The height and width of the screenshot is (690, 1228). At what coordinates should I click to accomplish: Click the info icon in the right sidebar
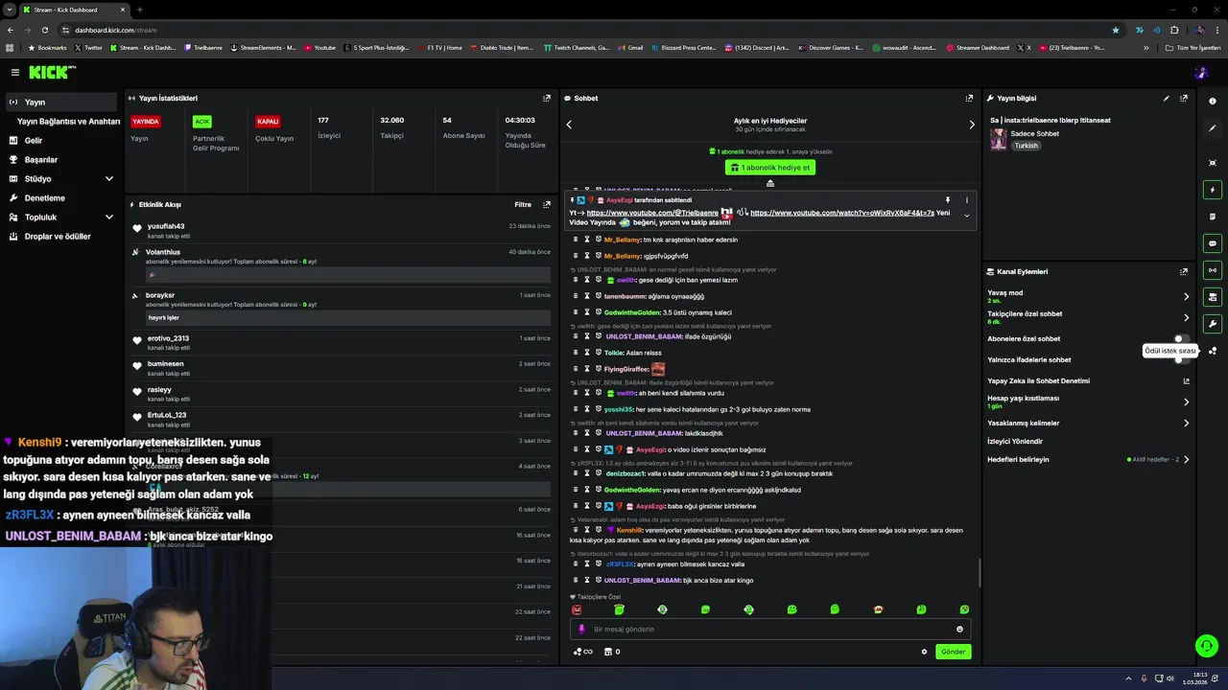[x=1213, y=101]
